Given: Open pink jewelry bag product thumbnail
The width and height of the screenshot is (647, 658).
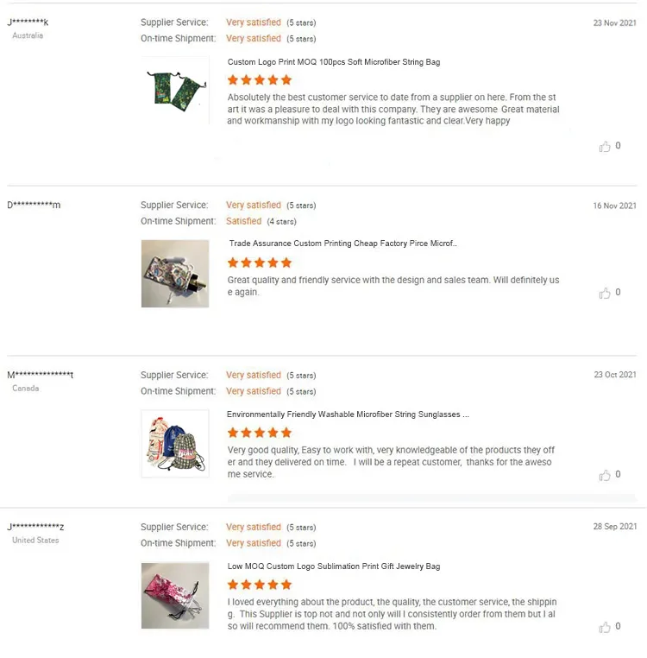Looking at the screenshot, I should (175, 596).
